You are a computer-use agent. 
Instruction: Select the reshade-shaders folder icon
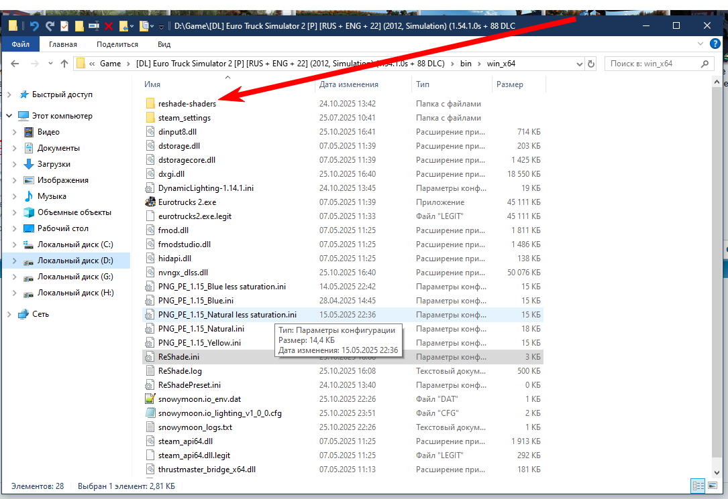[x=150, y=103]
